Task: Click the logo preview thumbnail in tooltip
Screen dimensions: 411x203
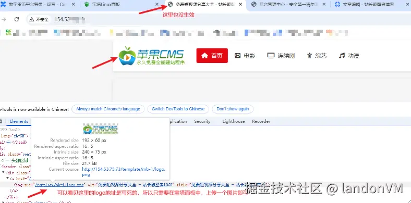Action: (100, 129)
